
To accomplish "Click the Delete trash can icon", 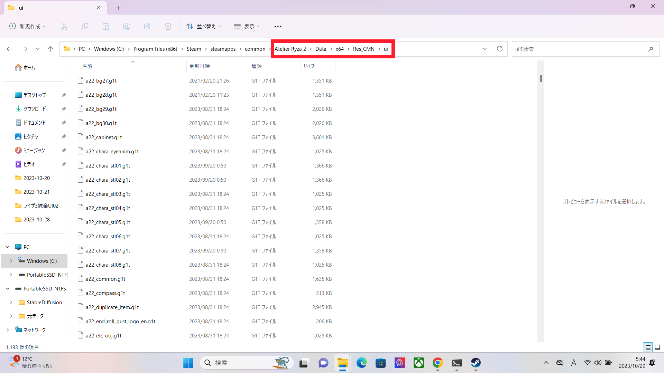I will 168,26.
